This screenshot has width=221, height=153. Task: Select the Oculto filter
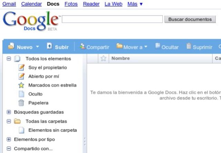coord(35,94)
